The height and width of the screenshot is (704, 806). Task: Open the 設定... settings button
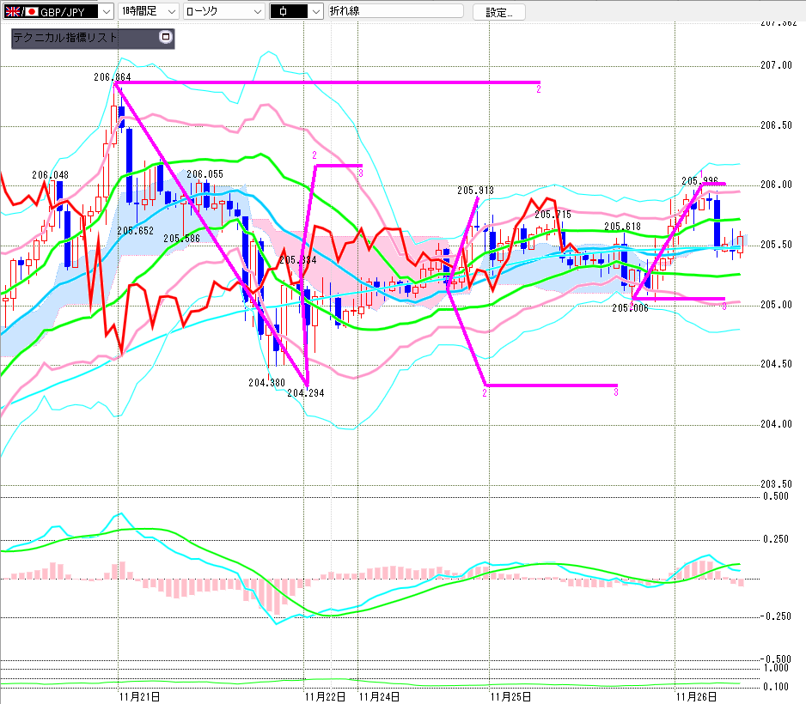click(x=499, y=12)
